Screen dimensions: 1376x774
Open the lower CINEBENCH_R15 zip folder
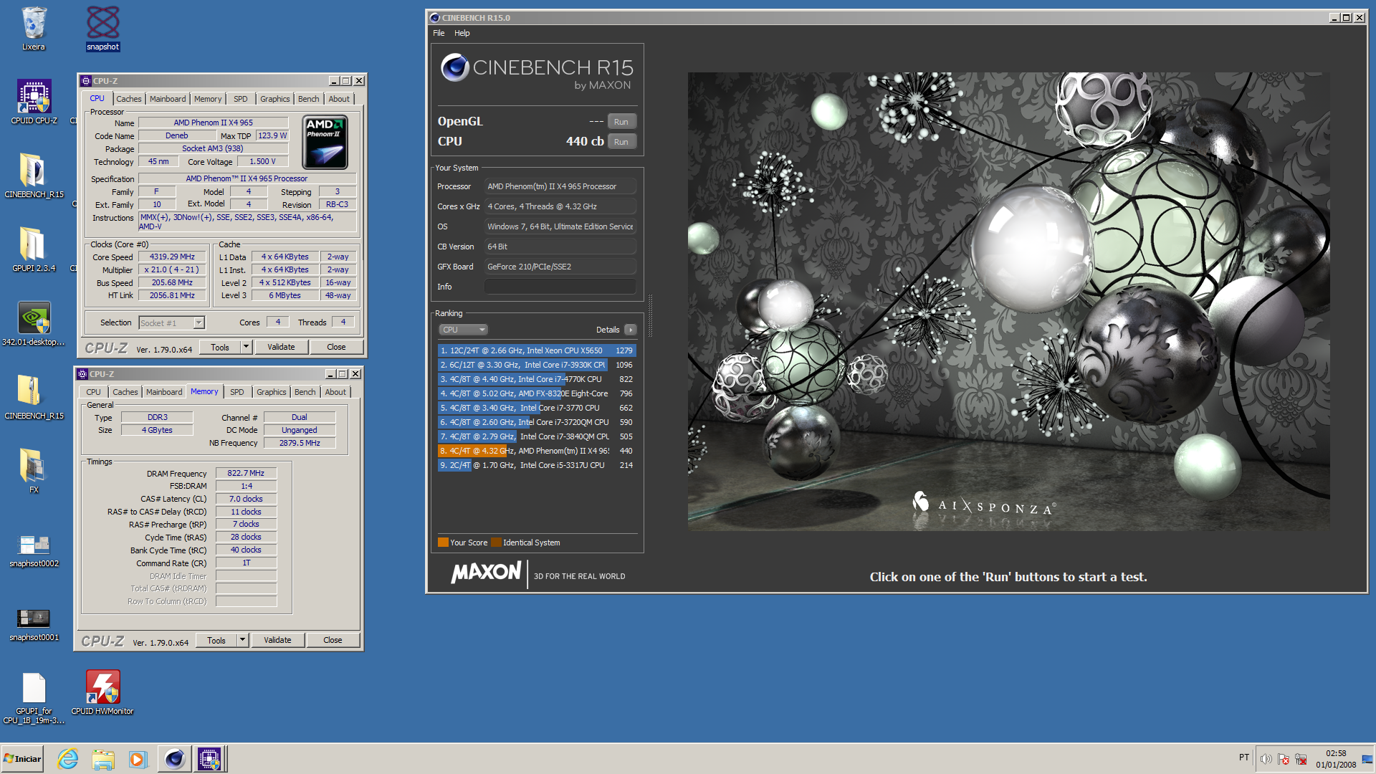pos(34,397)
